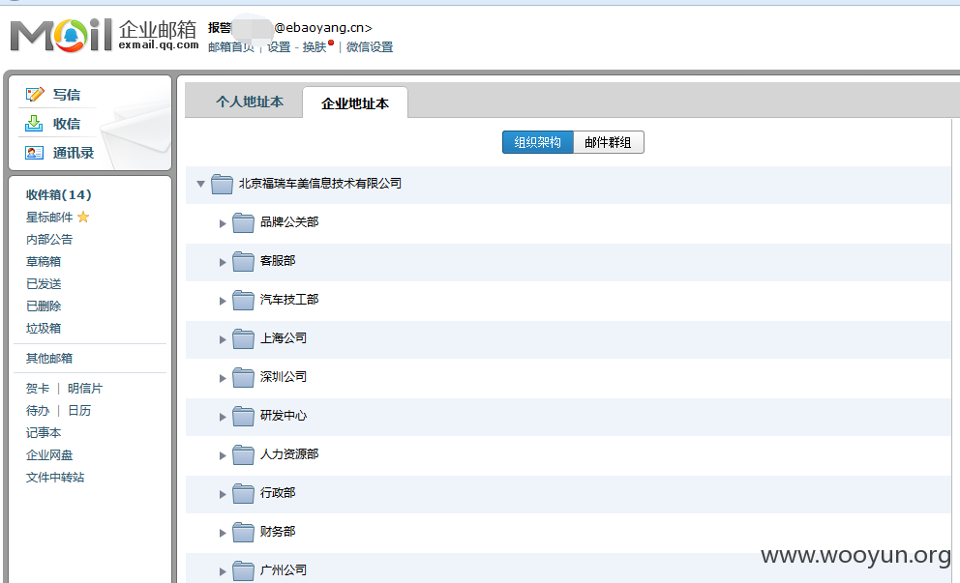This screenshot has height=583, width=960.
Task: Collapse the 北京福瑞车美信息技术有限公司 tree
Action: coord(200,184)
